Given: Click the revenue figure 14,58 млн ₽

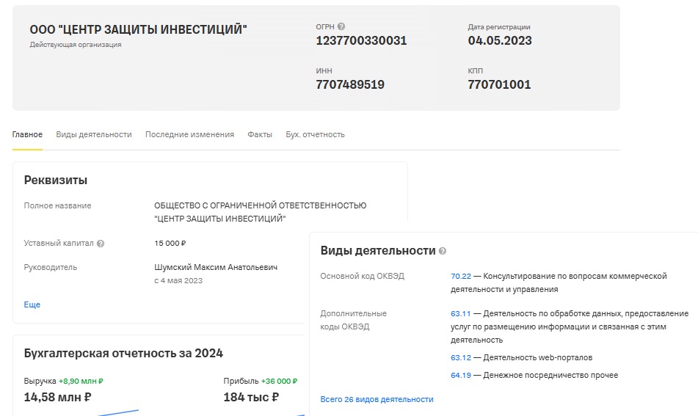Looking at the screenshot, I should coord(57,397).
